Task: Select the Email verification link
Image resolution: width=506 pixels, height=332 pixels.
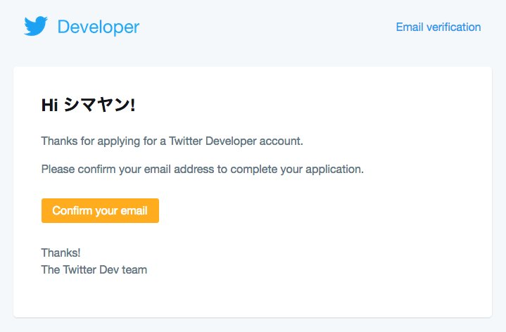Action: [x=438, y=27]
